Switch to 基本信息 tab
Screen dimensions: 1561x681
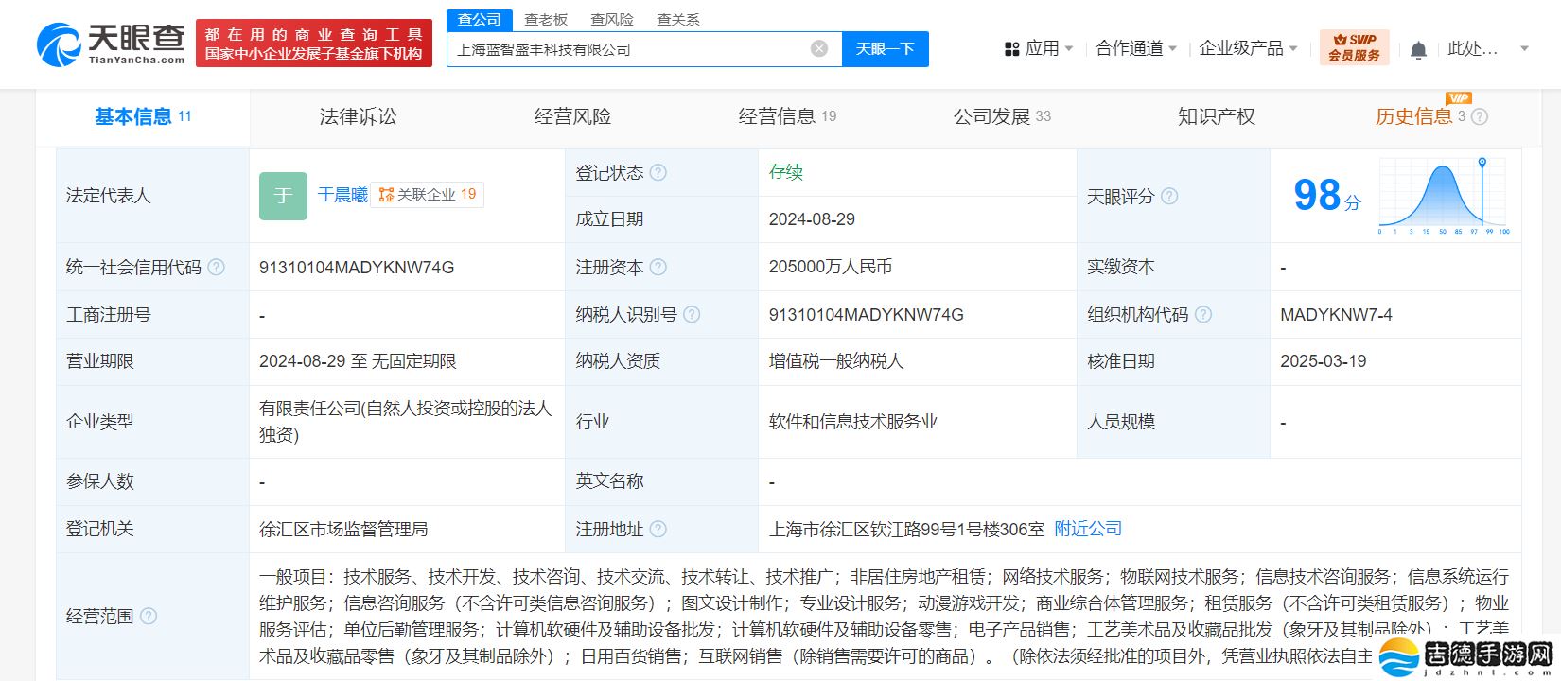(143, 116)
